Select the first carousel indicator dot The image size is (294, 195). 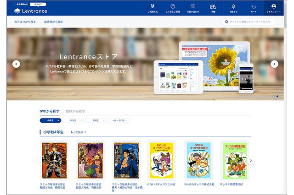274,97
